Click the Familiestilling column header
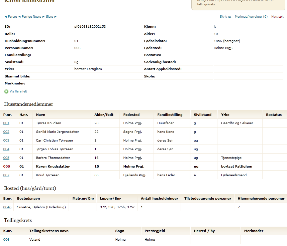This screenshot has height=246, width=287. click(170, 115)
